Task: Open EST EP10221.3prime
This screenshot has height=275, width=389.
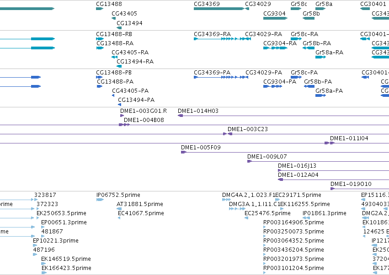Action: (56, 241)
